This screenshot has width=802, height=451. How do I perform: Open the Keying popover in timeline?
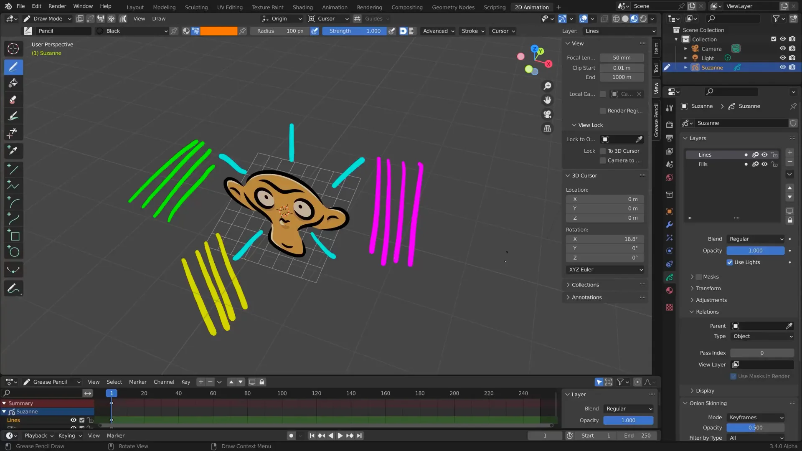tap(70, 436)
